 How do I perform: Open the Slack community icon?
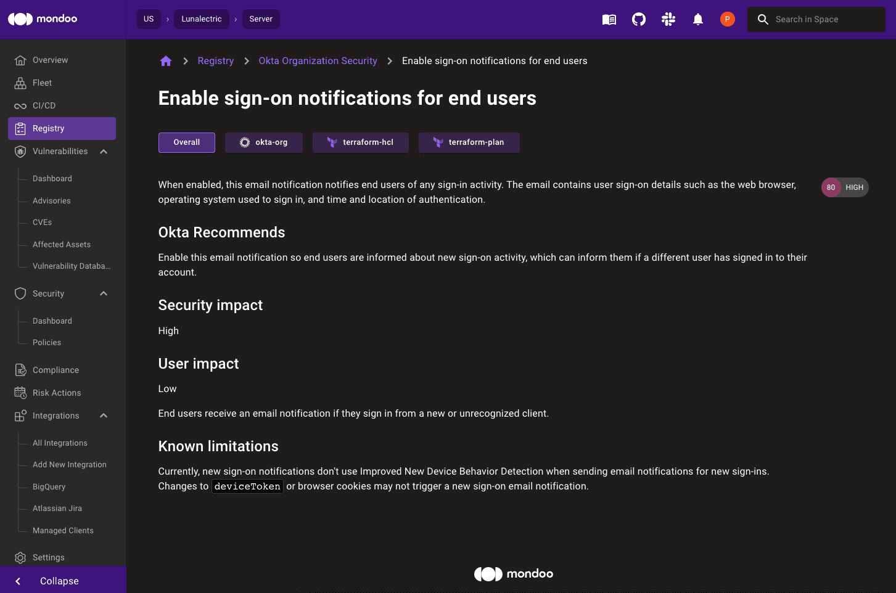click(x=668, y=20)
